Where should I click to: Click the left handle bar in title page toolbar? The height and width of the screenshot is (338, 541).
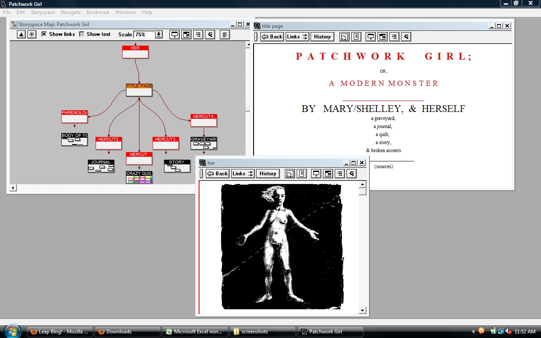[256, 37]
